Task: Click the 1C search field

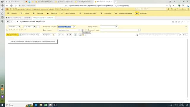Action: tap(151, 9)
